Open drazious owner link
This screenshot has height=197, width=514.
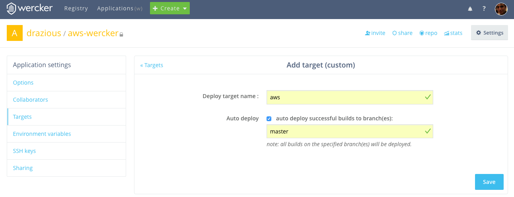pos(44,33)
